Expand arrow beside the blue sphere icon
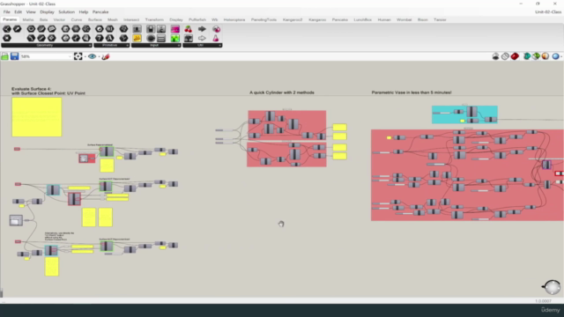 (x=561, y=56)
